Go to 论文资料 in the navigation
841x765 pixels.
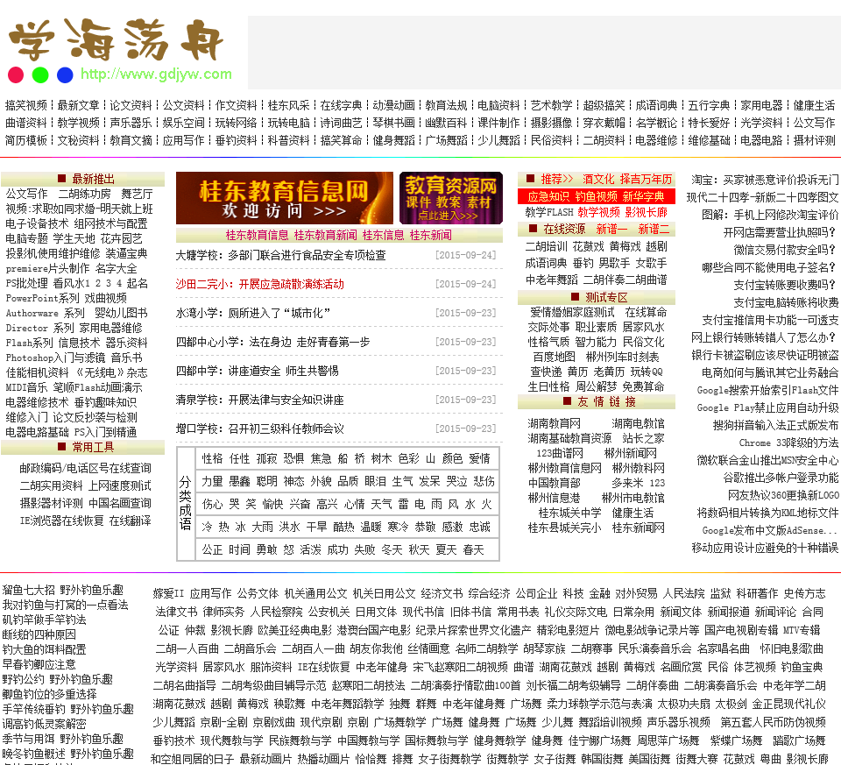(131, 105)
